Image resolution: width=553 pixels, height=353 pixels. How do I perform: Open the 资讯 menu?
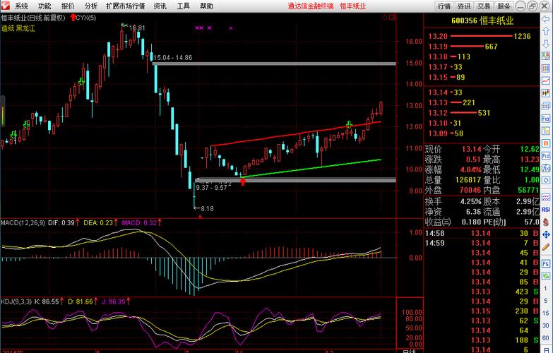tap(160, 6)
